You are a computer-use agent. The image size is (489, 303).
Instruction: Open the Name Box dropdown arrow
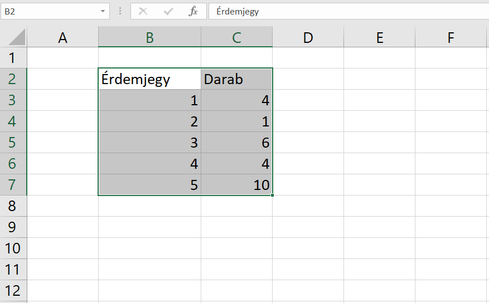(103, 11)
